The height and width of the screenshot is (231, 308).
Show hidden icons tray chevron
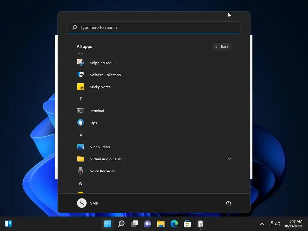pos(262,224)
